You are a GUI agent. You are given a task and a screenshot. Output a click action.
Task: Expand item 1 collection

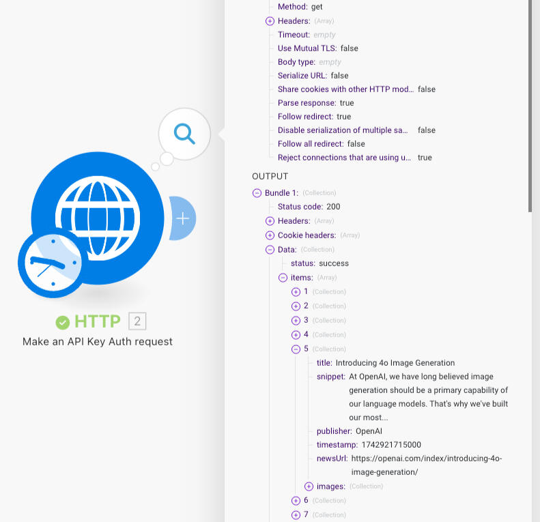tap(296, 292)
